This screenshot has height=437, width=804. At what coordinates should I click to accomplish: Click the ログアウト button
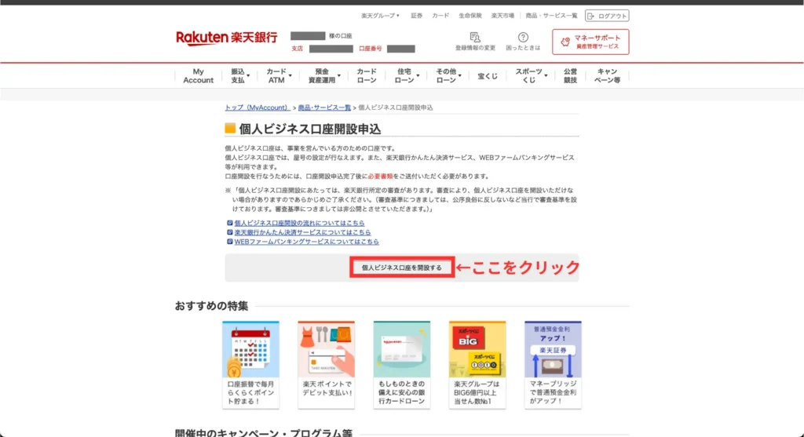click(x=607, y=16)
